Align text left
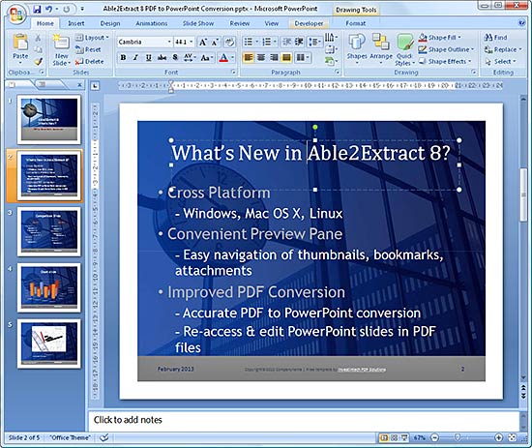This screenshot has height=448, width=532. (x=249, y=58)
